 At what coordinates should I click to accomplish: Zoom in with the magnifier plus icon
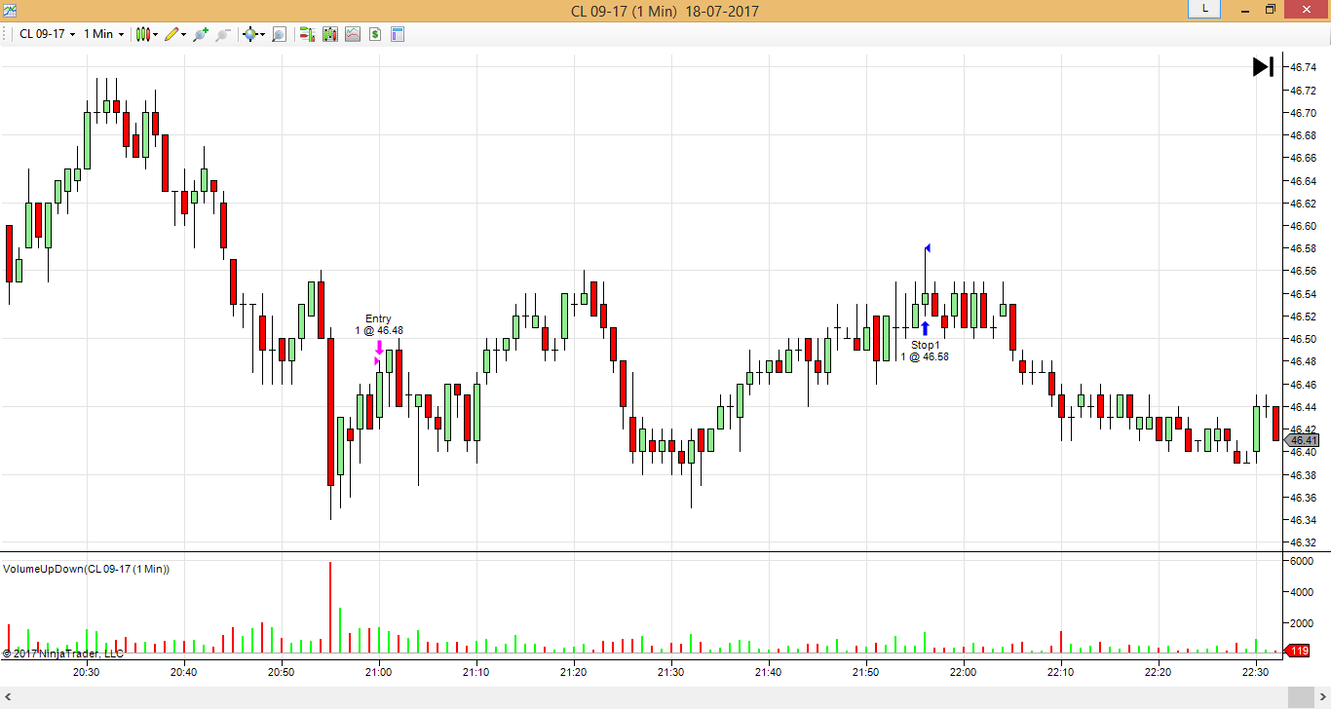201,34
